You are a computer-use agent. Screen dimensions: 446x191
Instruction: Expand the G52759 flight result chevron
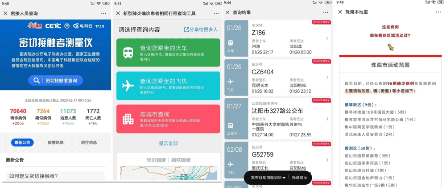[327, 160]
